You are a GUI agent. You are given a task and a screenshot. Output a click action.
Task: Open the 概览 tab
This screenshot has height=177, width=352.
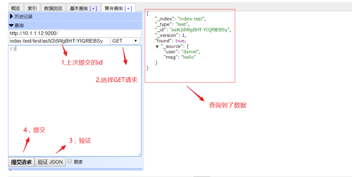point(15,8)
